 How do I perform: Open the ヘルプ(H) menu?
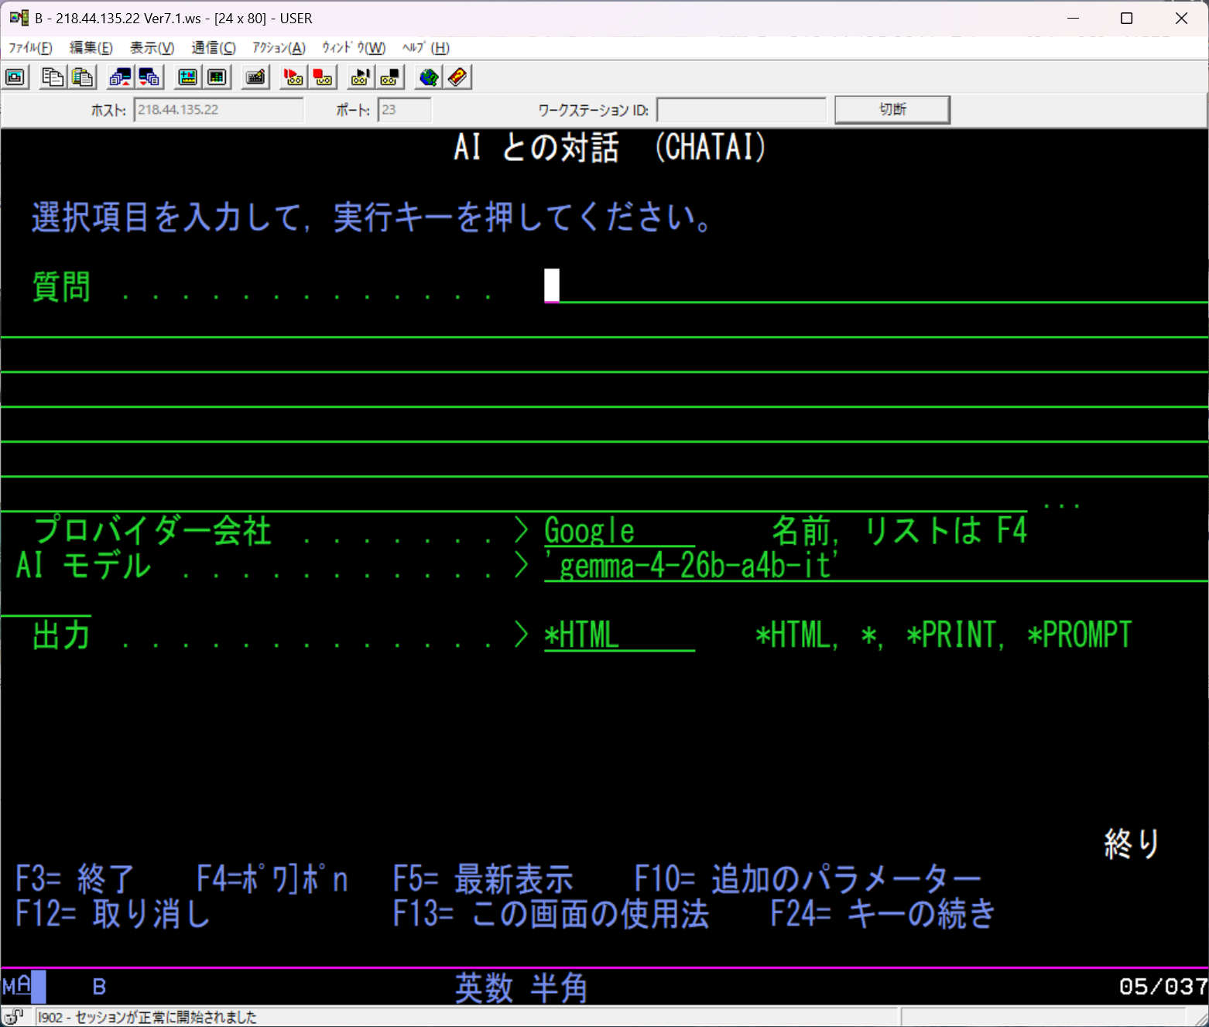pyautogui.click(x=426, y=48)
